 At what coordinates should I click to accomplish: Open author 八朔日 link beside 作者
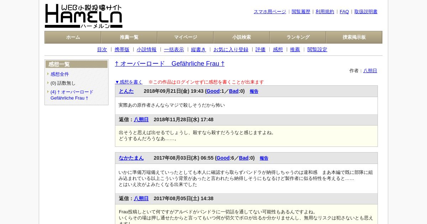click(x=370, y=71)
